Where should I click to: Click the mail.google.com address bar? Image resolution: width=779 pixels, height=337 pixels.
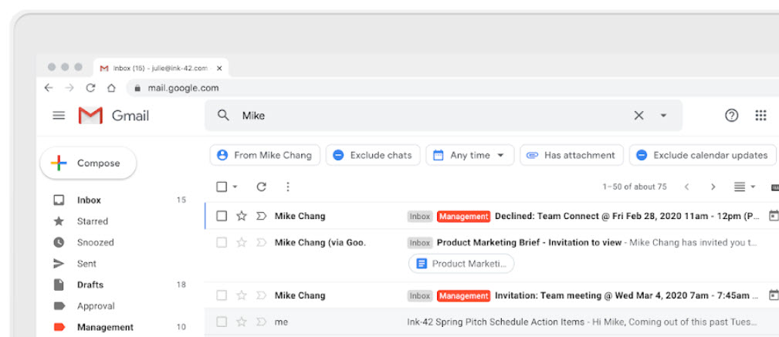pyautogui.click(x=452, y=89)
